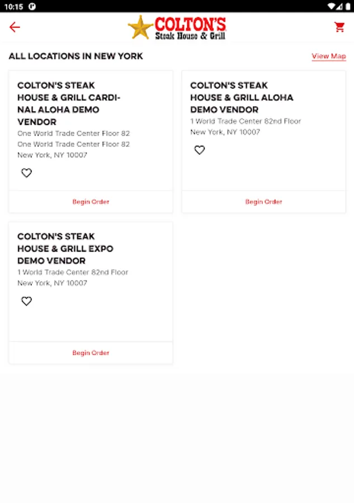354x503 pixels.
Task: Favorite the Cardinal Aloha Demo Vendor location
Action: coord(26,173)
